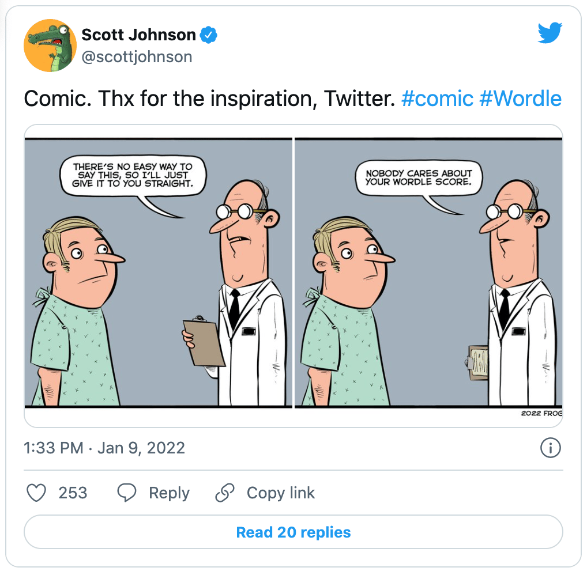Open the tweet timestamp 1:33 PM Jan 9, 2022
Screen dimensions: 587x575
[x=104, y=448]
